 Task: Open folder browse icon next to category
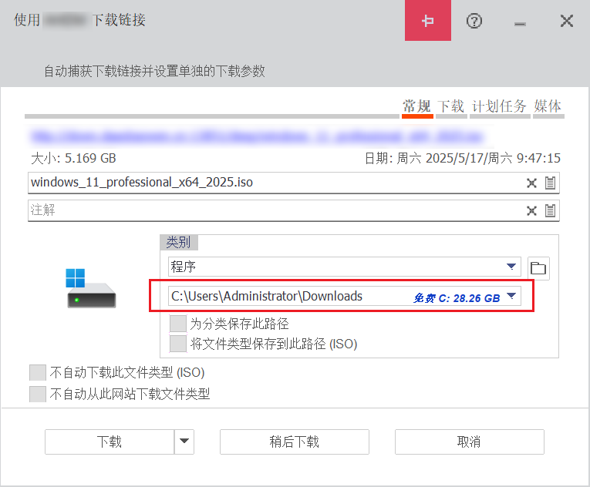[x=538, y=268]
